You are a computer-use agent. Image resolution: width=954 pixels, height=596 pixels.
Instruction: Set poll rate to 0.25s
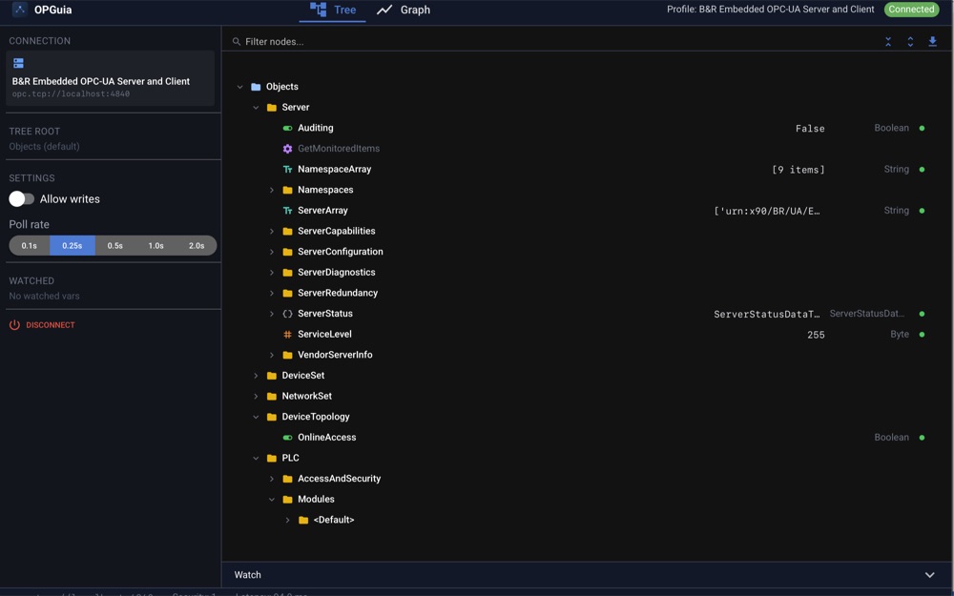(x=72, y=246)
